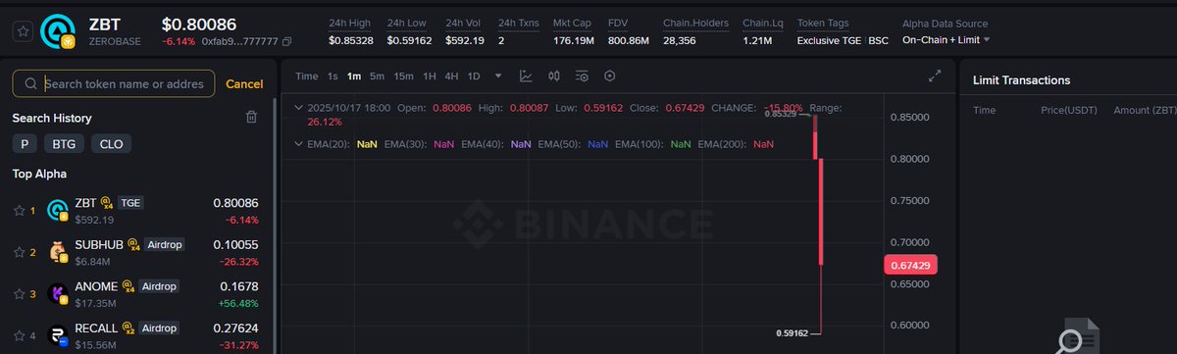Image resolution: width=1177 pixels, height=354 pixels.
Task: Click the Time chart mode label
Action: 307,76
